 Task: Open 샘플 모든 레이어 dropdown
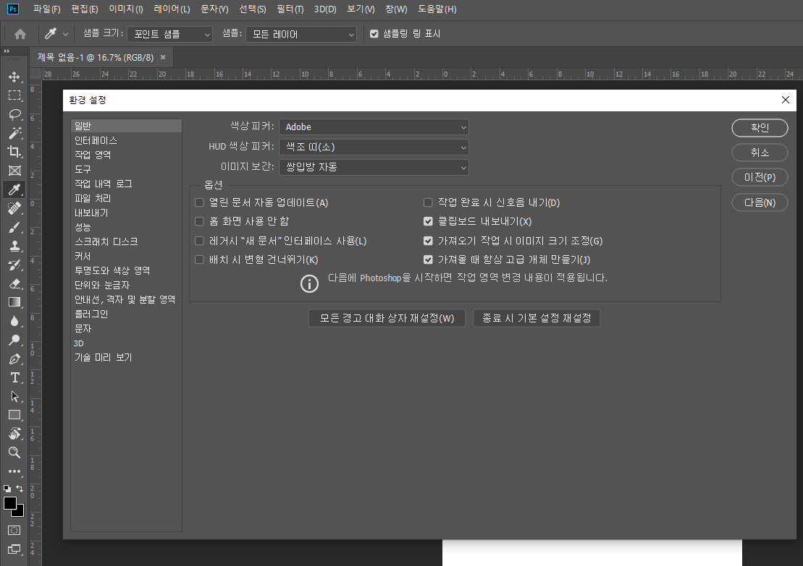coord(301,34)
